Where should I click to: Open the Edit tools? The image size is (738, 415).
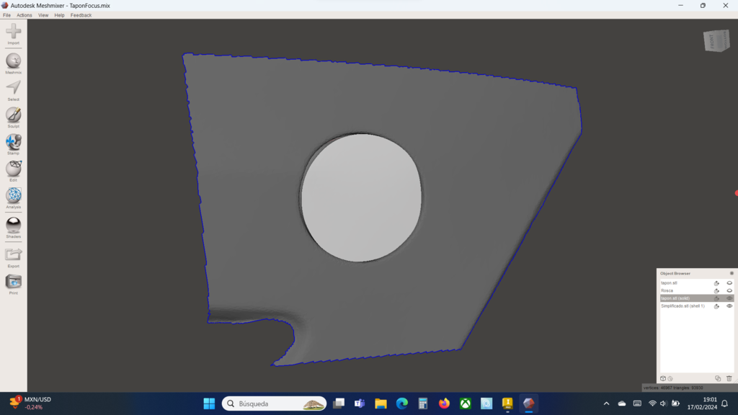[x=13, y=171]
